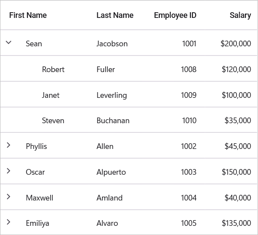
Task: Select the Steven child row
Action: point(129,120)
